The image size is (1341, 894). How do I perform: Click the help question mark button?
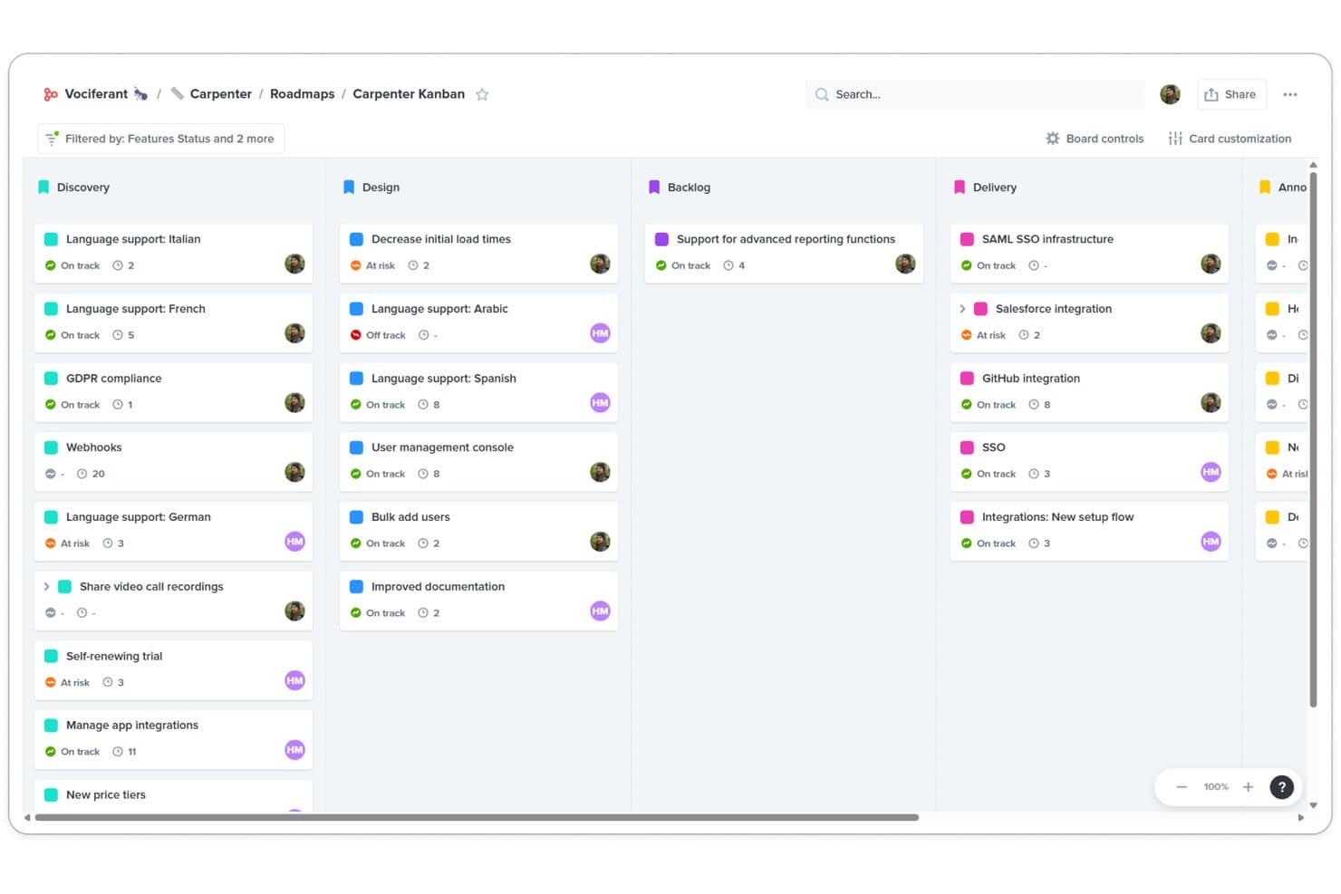[1281, 787]
